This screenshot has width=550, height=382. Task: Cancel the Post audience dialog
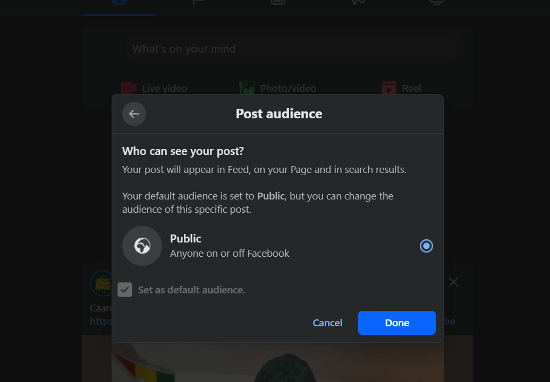[x=327, y=323]
